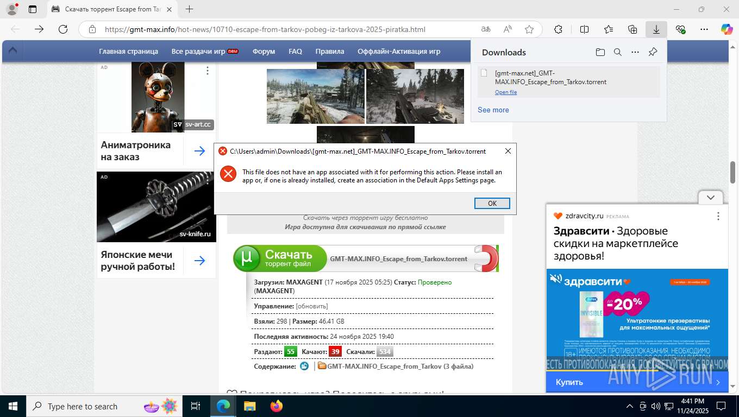
Task: Open File Explorer from the taskbar
Action: pyautogui.click(x=249, y=406)
